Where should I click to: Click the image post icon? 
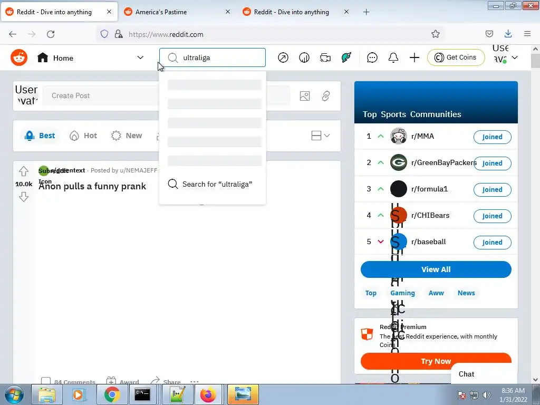coord(305,96)
